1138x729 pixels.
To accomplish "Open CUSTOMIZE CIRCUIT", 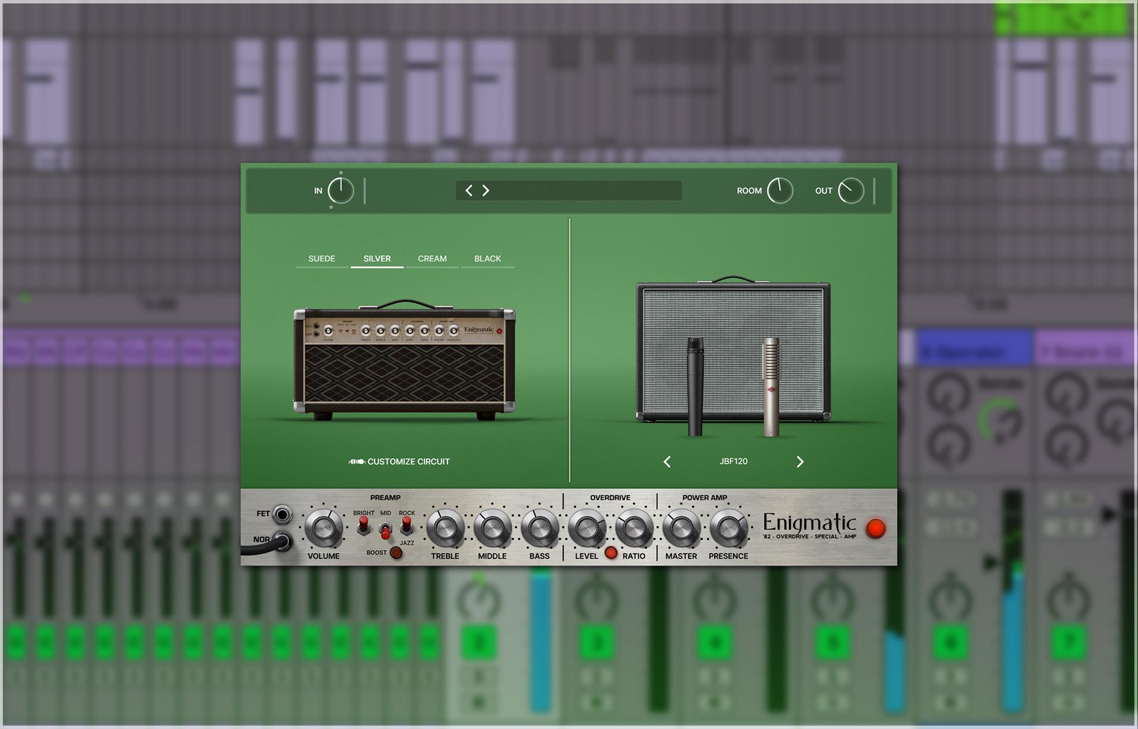I will click(399, 462).
